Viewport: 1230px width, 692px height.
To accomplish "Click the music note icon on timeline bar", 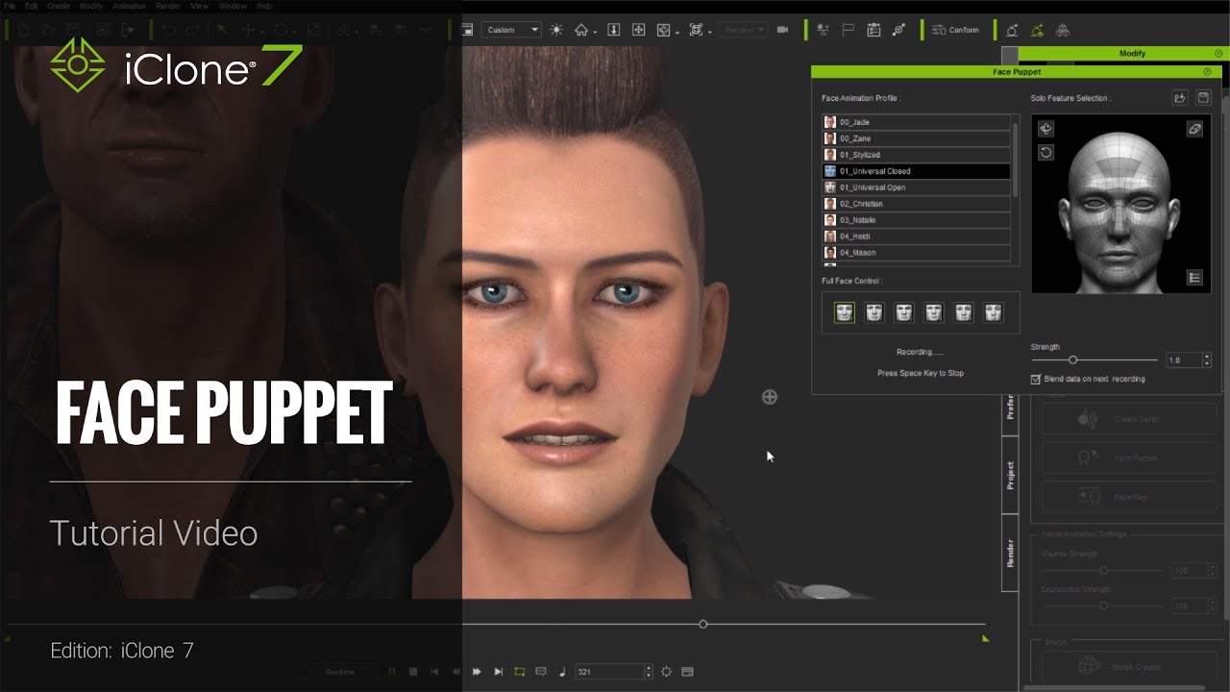I will tap(562, 672).
